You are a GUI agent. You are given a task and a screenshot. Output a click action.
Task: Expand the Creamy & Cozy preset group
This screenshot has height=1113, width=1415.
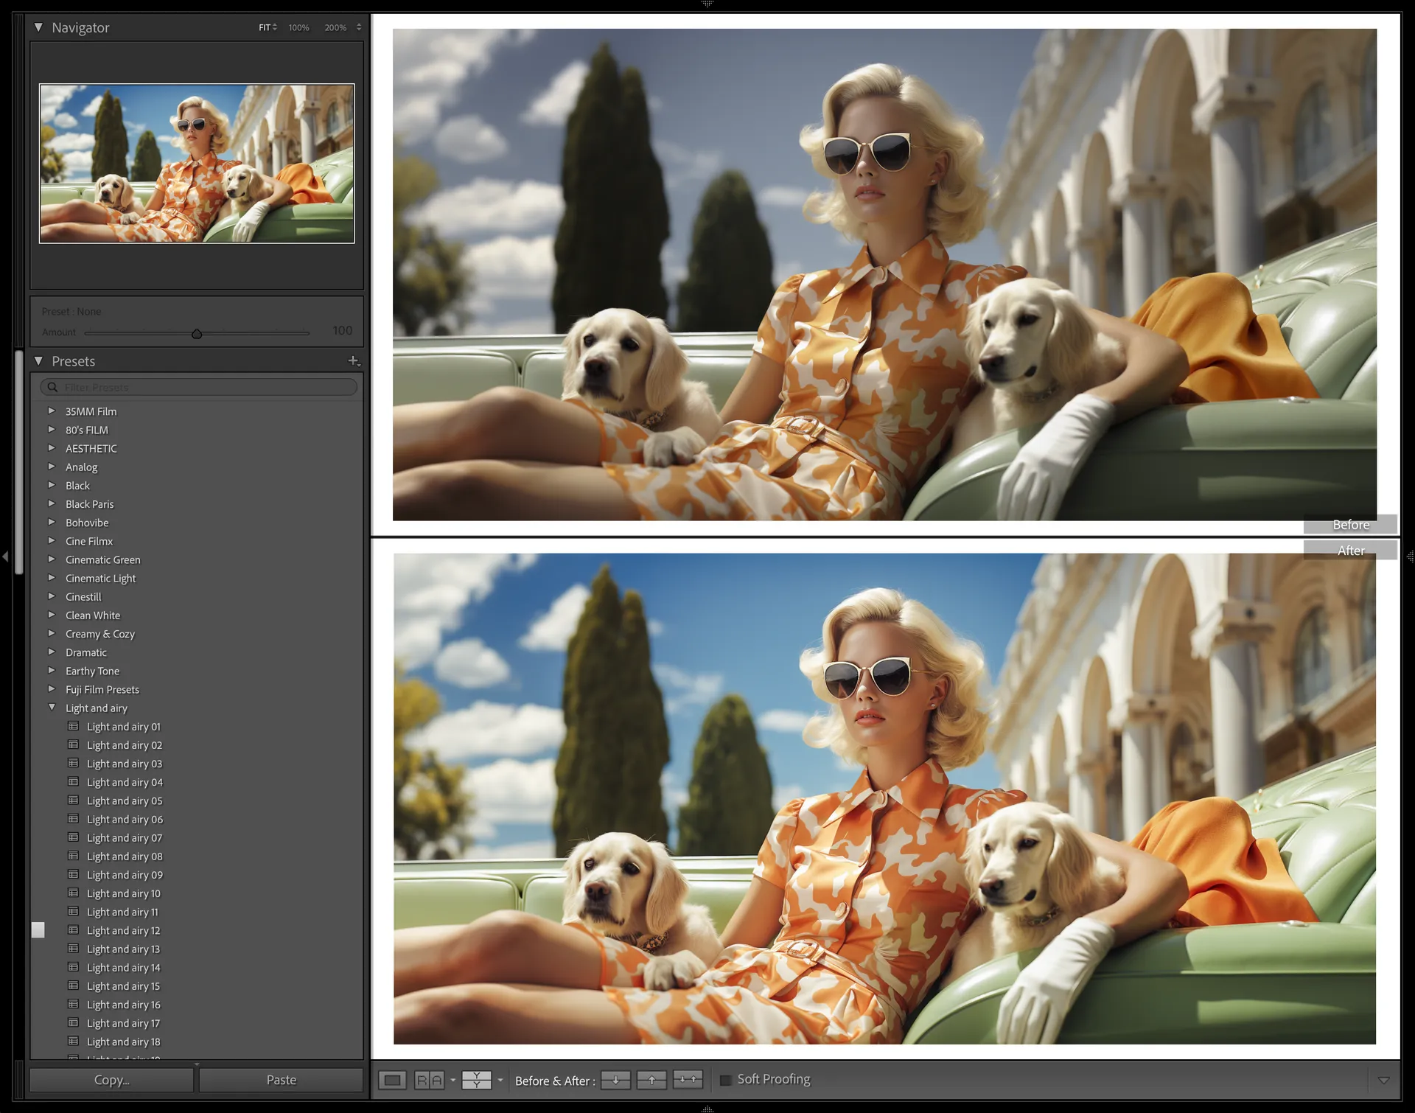[x=52, y=634]
